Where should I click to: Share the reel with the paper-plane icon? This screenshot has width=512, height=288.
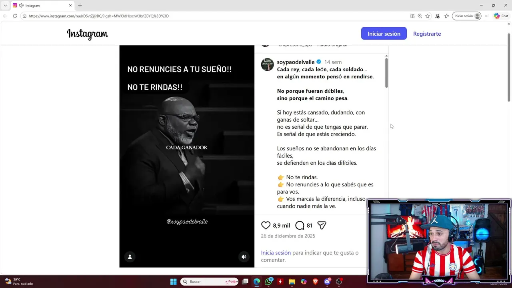(x=322, y=225)
